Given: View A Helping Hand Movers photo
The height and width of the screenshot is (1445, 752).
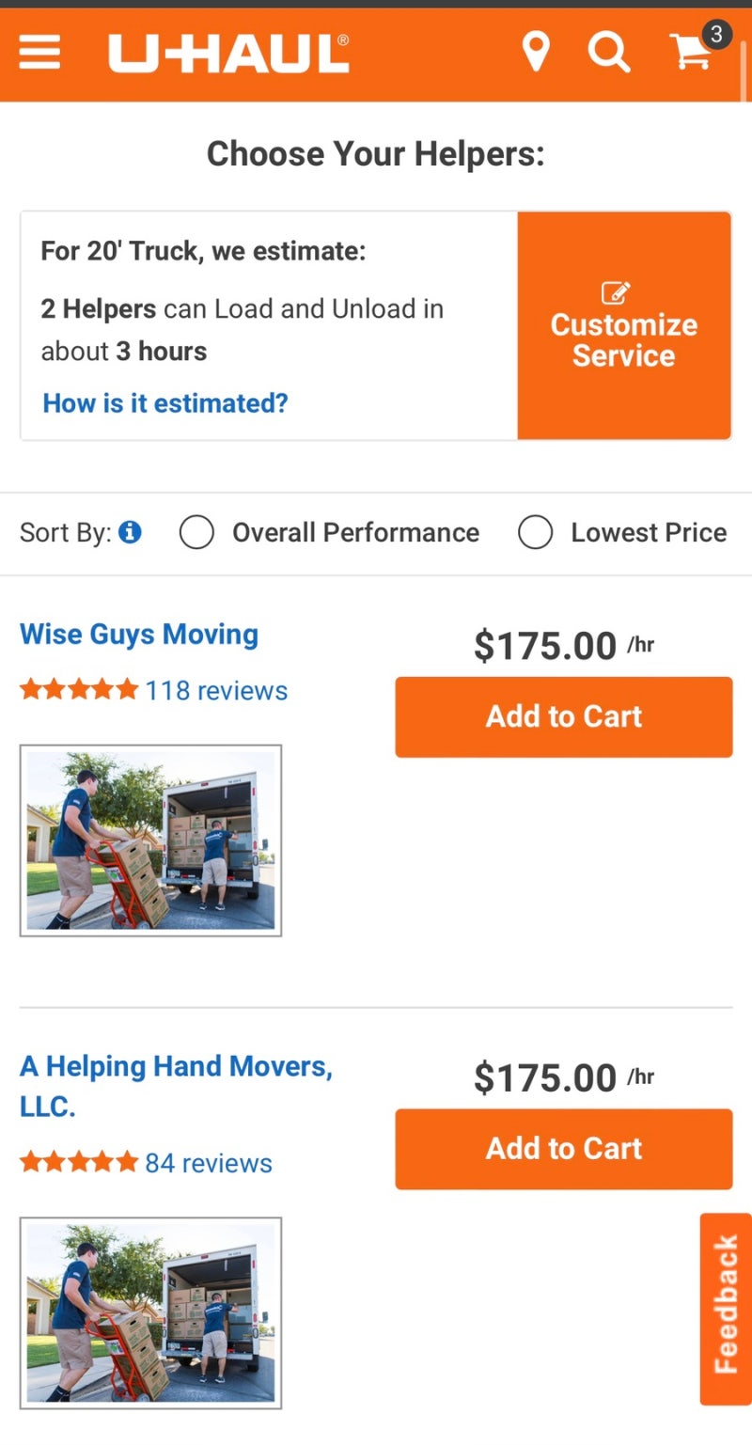Looking at the screenshot, I should click(150, 1312).
